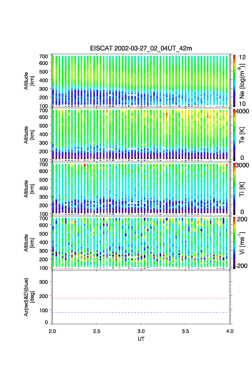Click the UT x-axis label
Image resolution: width=252 pixels, height=378 pixels.
141,339
